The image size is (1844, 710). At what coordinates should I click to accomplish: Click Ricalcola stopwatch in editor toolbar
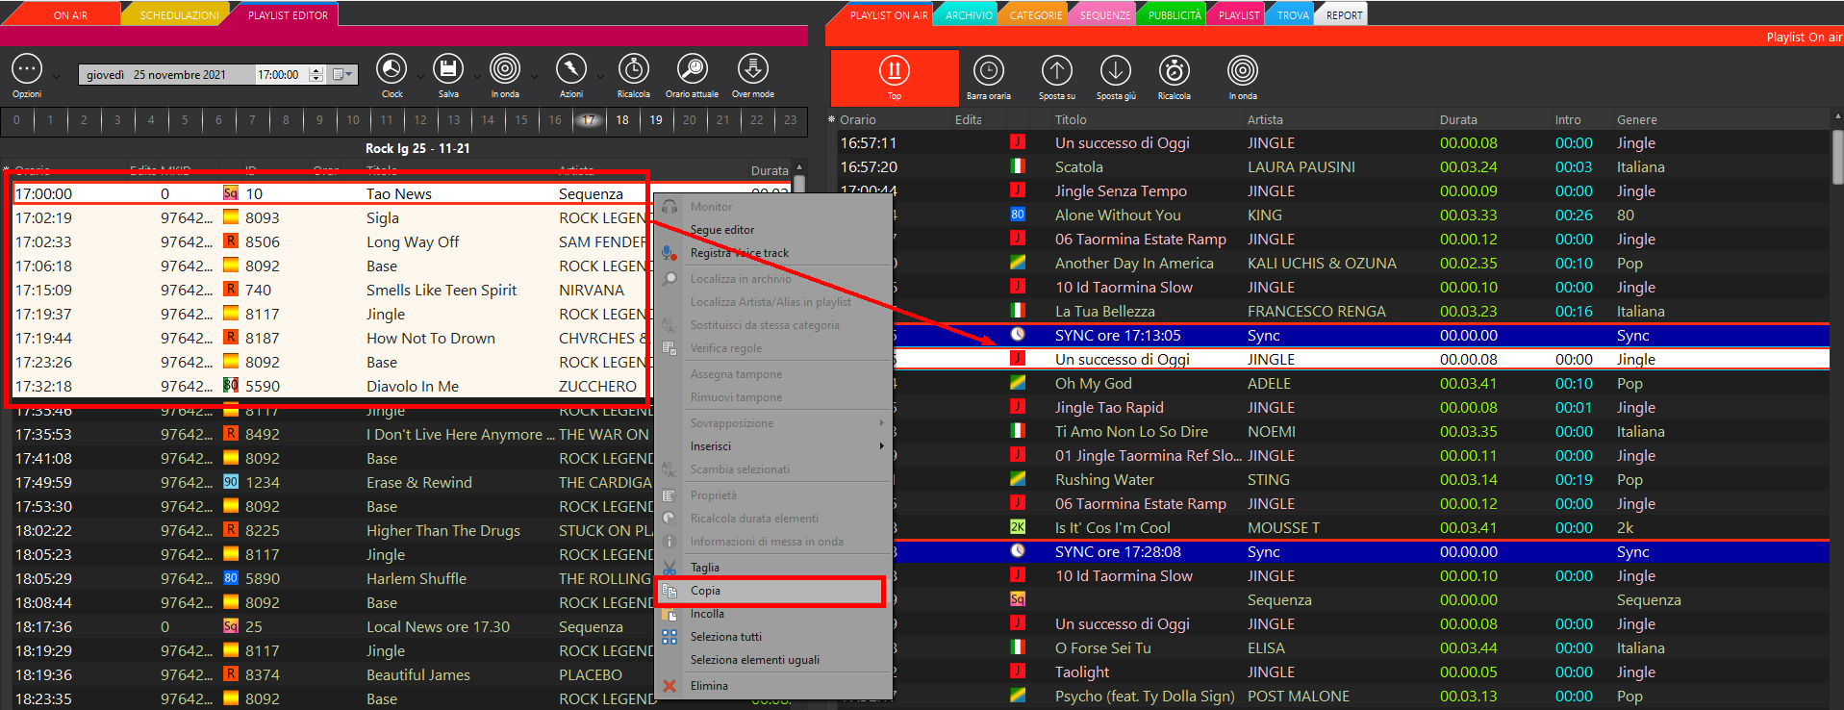pyautogui.click(x=633, y=69)
